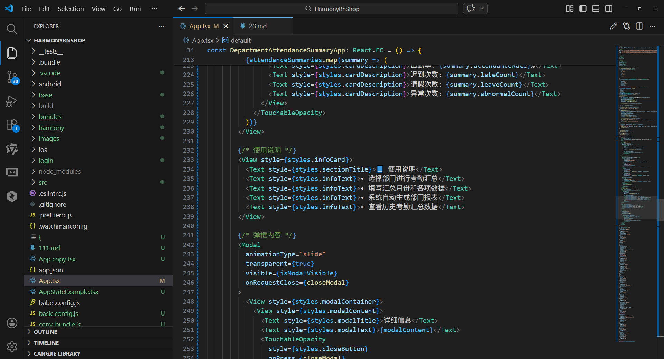Open the hexagon extension icon in activity bar
The height and width of the screenshot is (359, 664).
(12, 196)
